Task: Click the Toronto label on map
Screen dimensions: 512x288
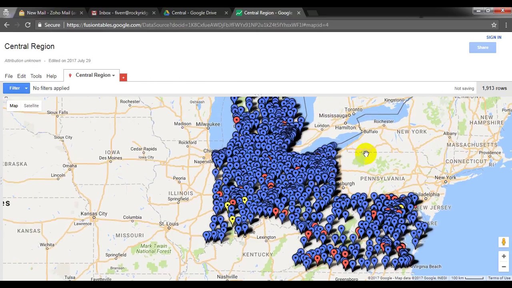Action: (x=354, y=110)
